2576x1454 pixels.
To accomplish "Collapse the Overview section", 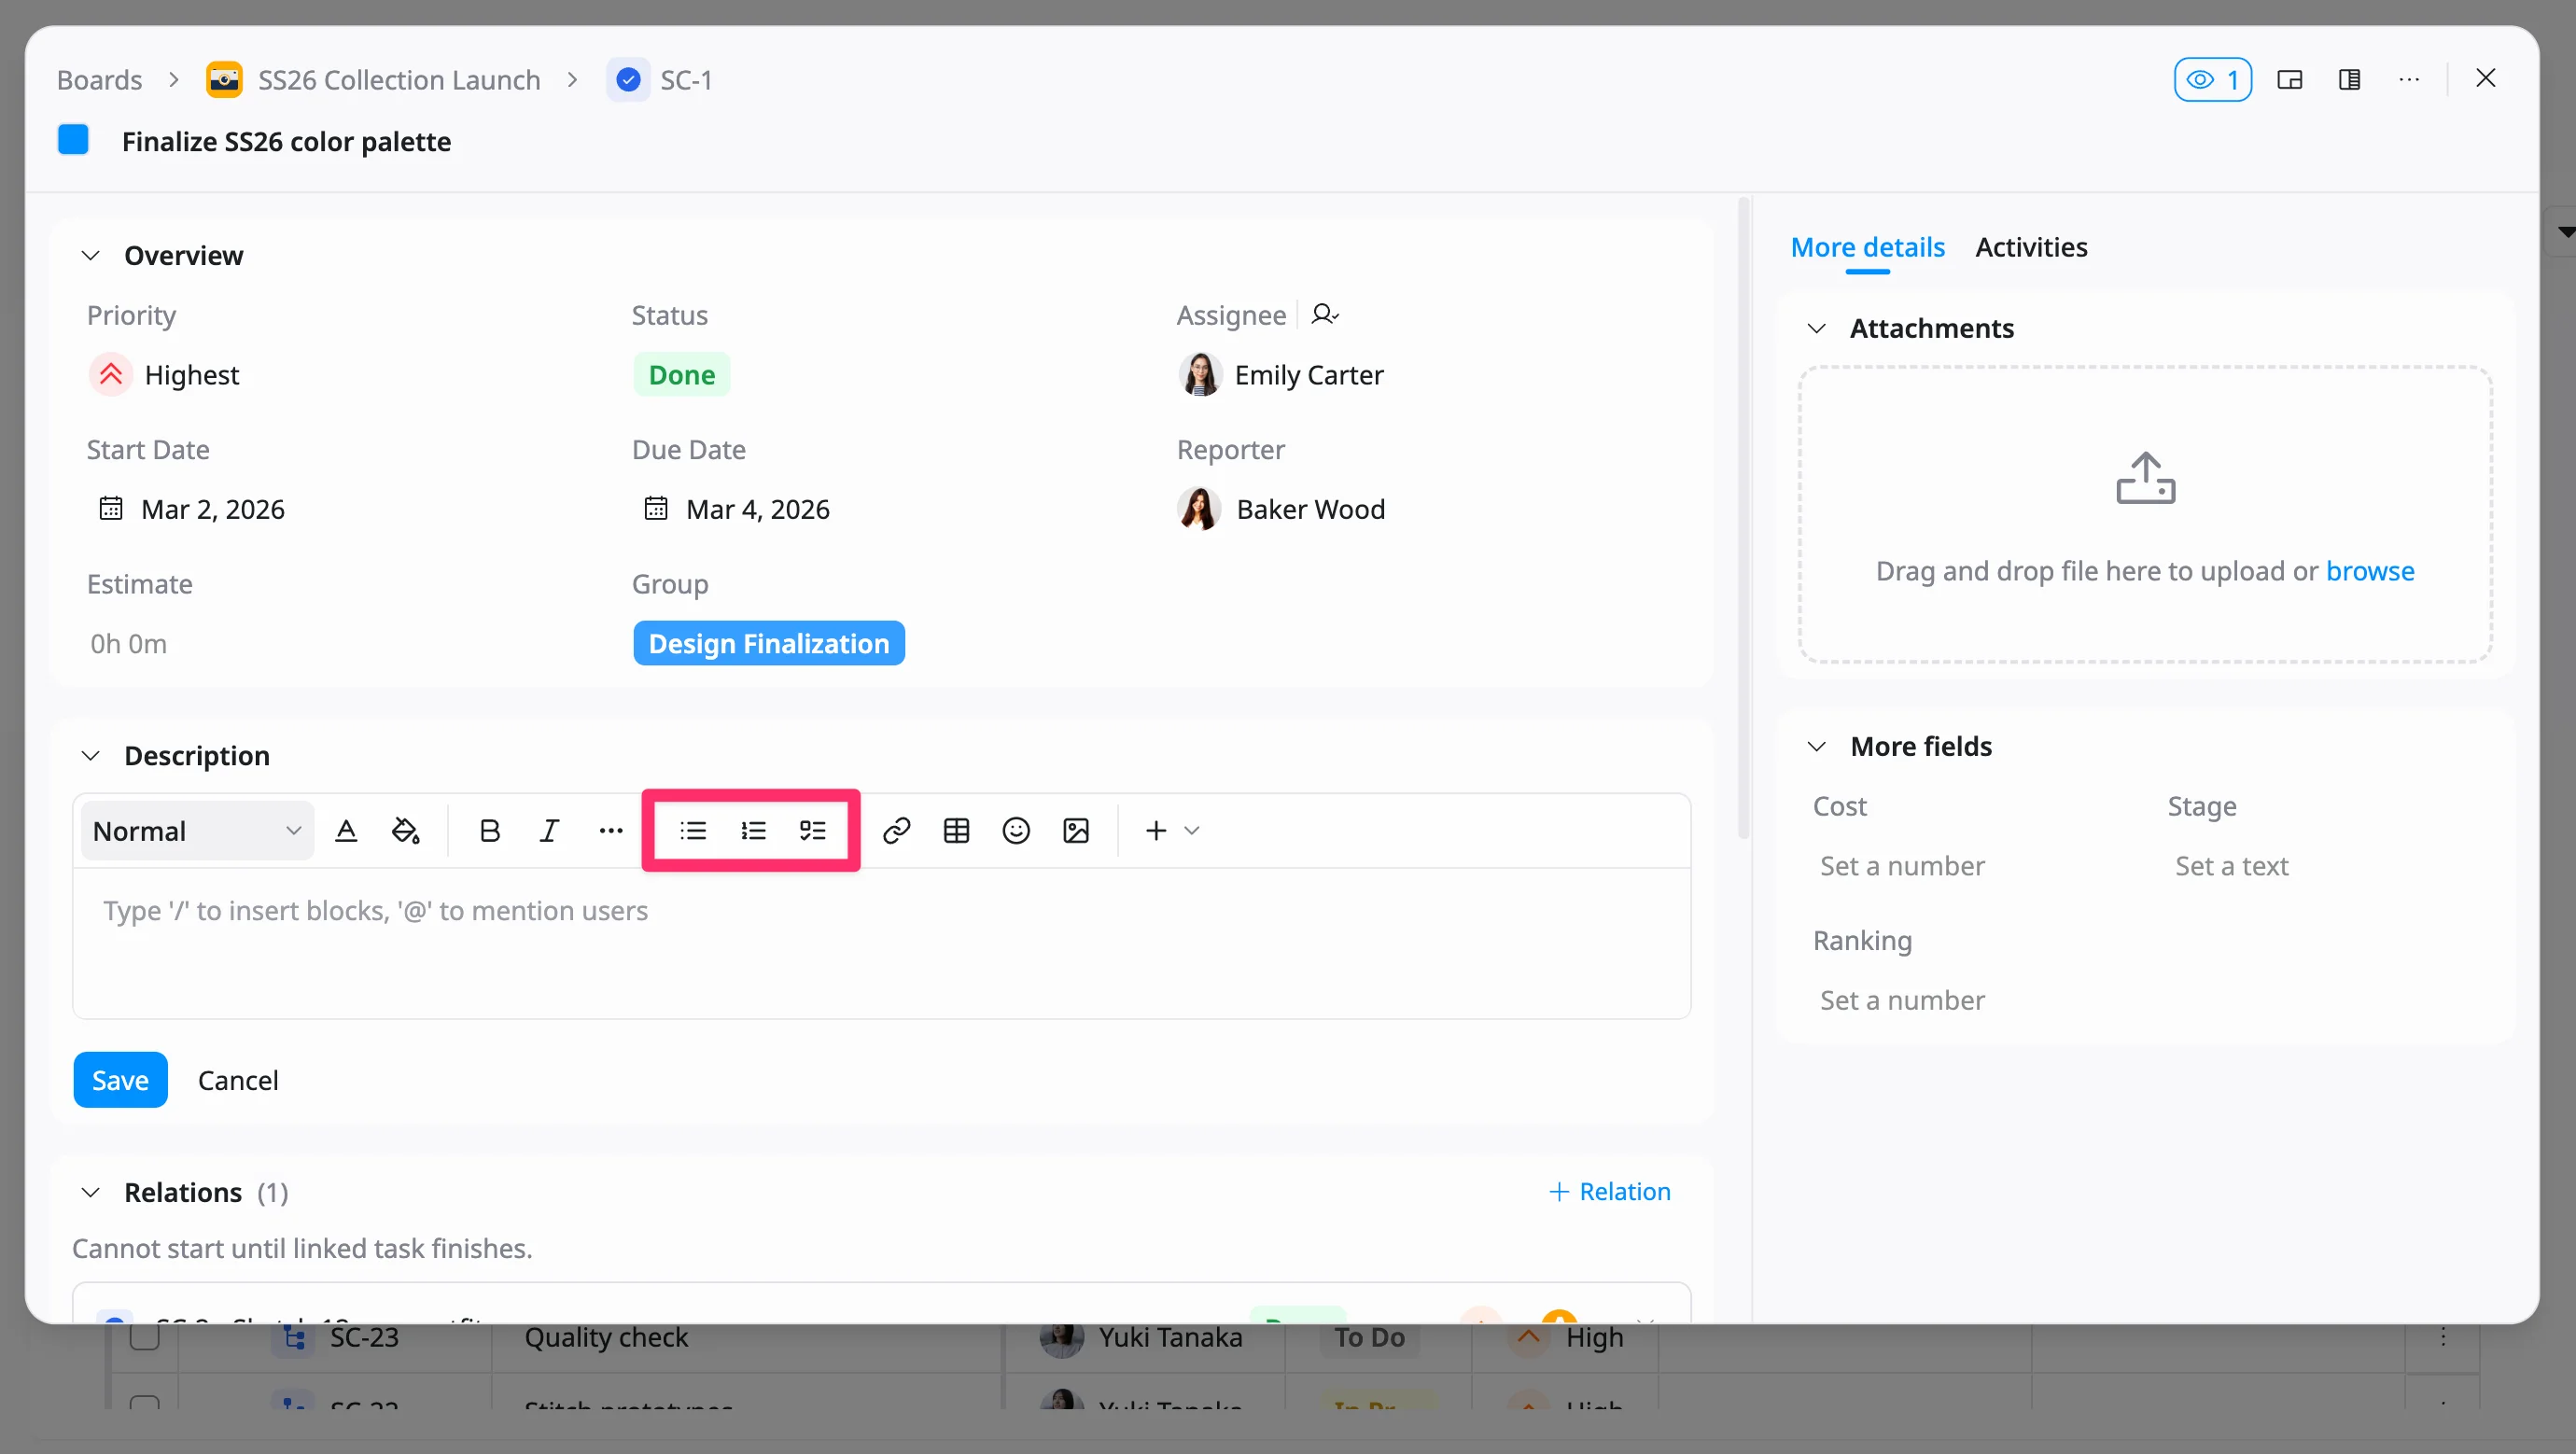I will [x=90, y=255].
